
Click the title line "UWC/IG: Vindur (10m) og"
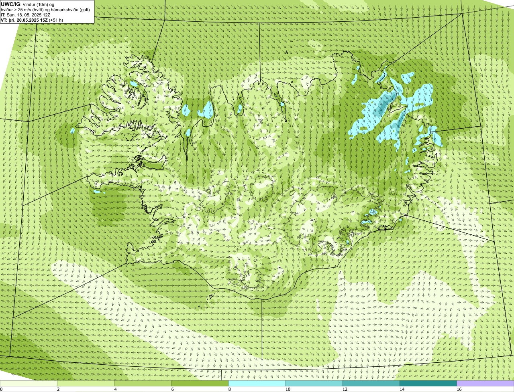click(28, 4)
